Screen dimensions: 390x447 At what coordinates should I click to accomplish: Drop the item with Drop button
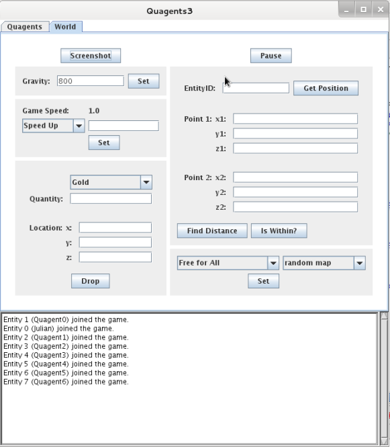[x=90, y=281]
